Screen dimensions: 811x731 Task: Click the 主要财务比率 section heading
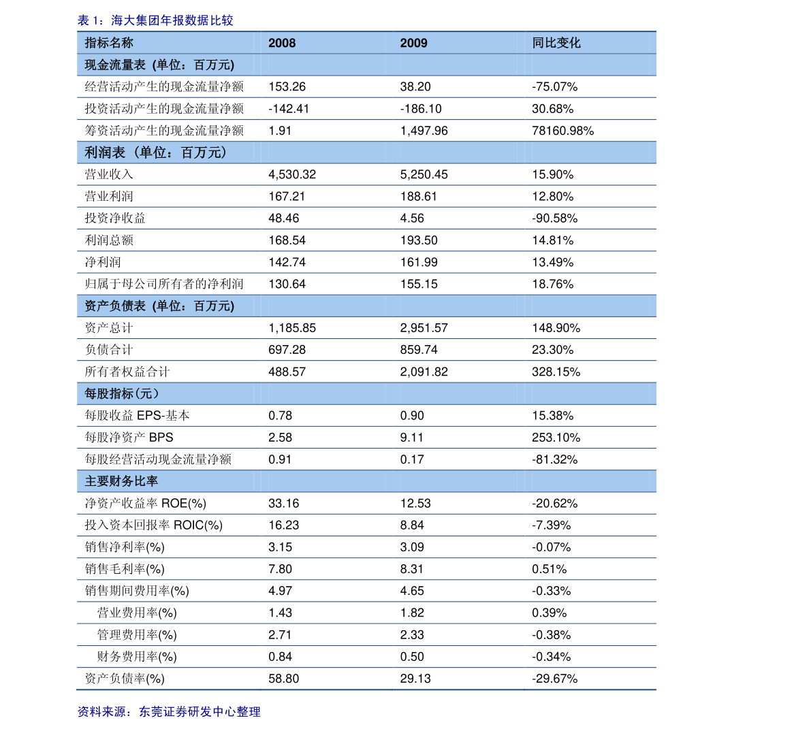click(121, 481)
